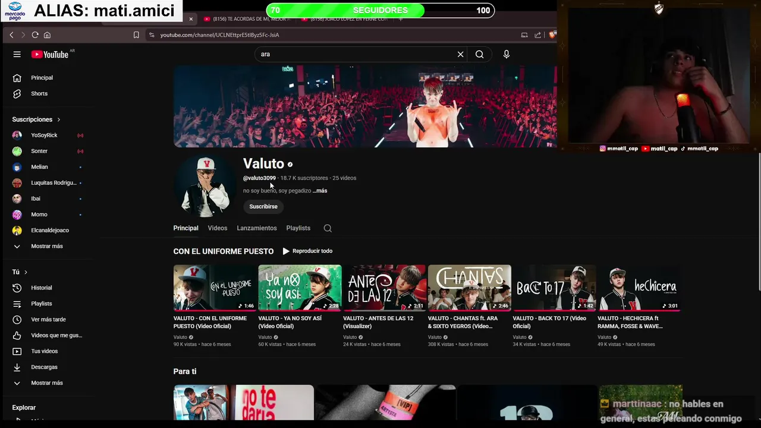Play YA NO SOY ASÍ video thumbnail
The height and width of the screenshot is (428, 761).
click(300, 288)
